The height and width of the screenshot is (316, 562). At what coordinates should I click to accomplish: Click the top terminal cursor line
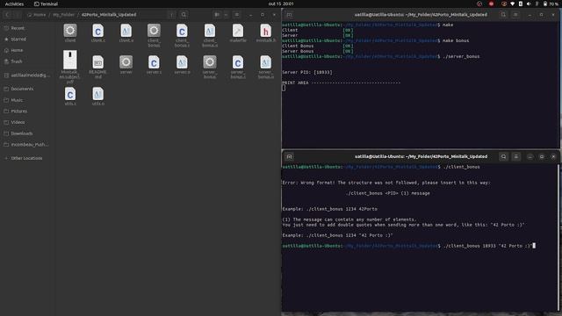284,88
